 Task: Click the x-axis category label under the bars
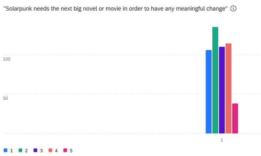point(222,140)
